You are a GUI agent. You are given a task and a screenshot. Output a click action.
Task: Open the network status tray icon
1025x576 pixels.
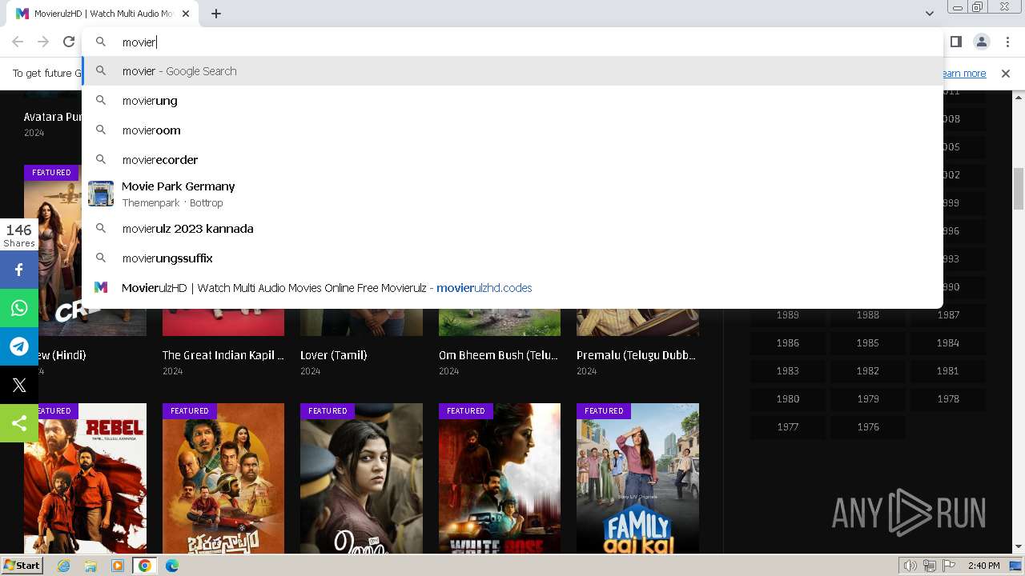930,566
